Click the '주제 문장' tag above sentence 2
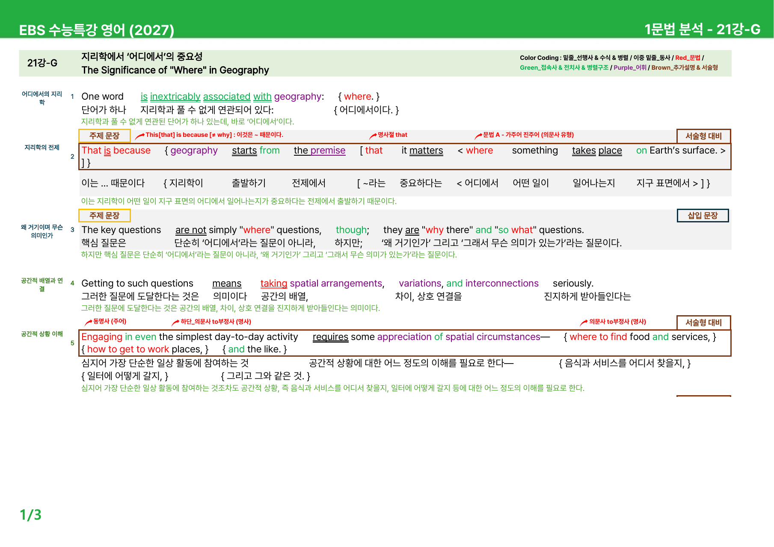 pyautogui.click(x=104, y=136)
